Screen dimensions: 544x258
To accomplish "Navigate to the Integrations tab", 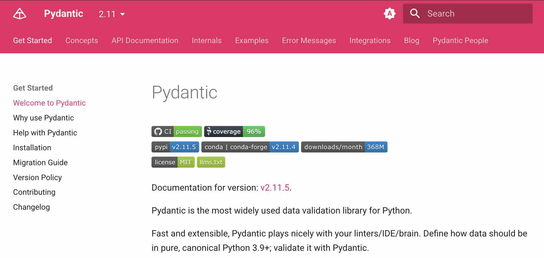I will pyautogui.click(x=370, y=41).
